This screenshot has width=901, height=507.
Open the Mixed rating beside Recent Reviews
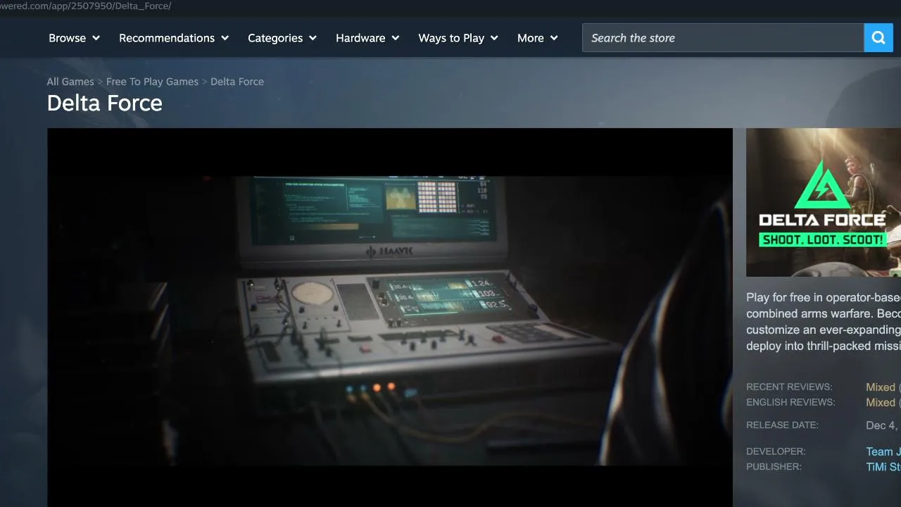coord(881,387)
